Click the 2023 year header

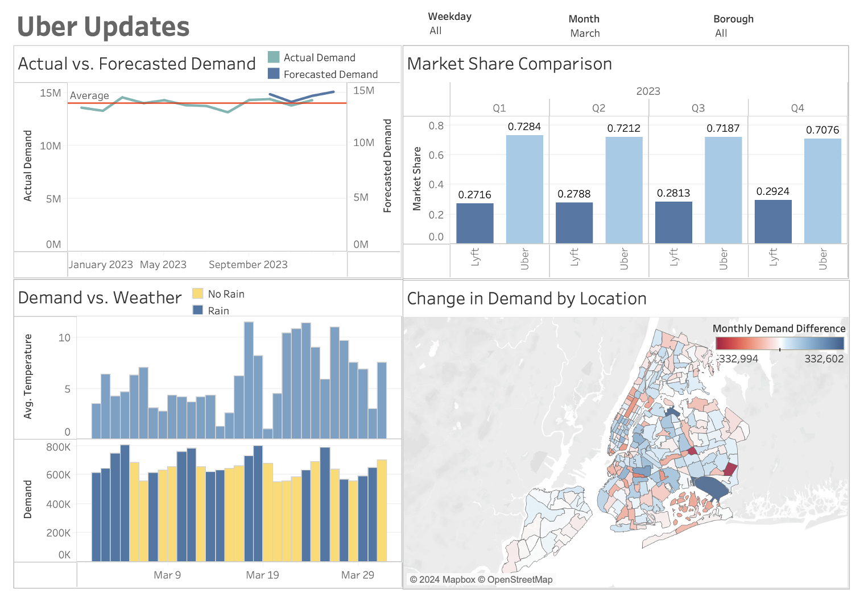tap(648, 91)
